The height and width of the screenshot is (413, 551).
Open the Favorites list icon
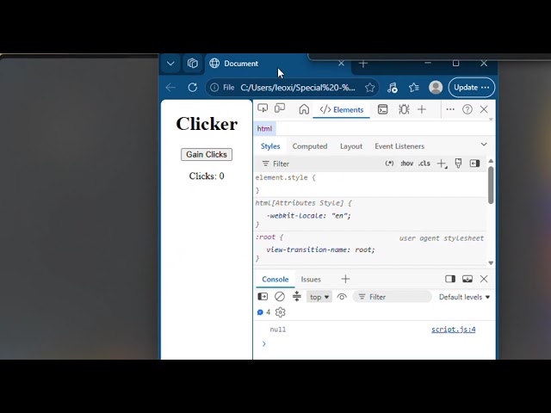(413, 88)
